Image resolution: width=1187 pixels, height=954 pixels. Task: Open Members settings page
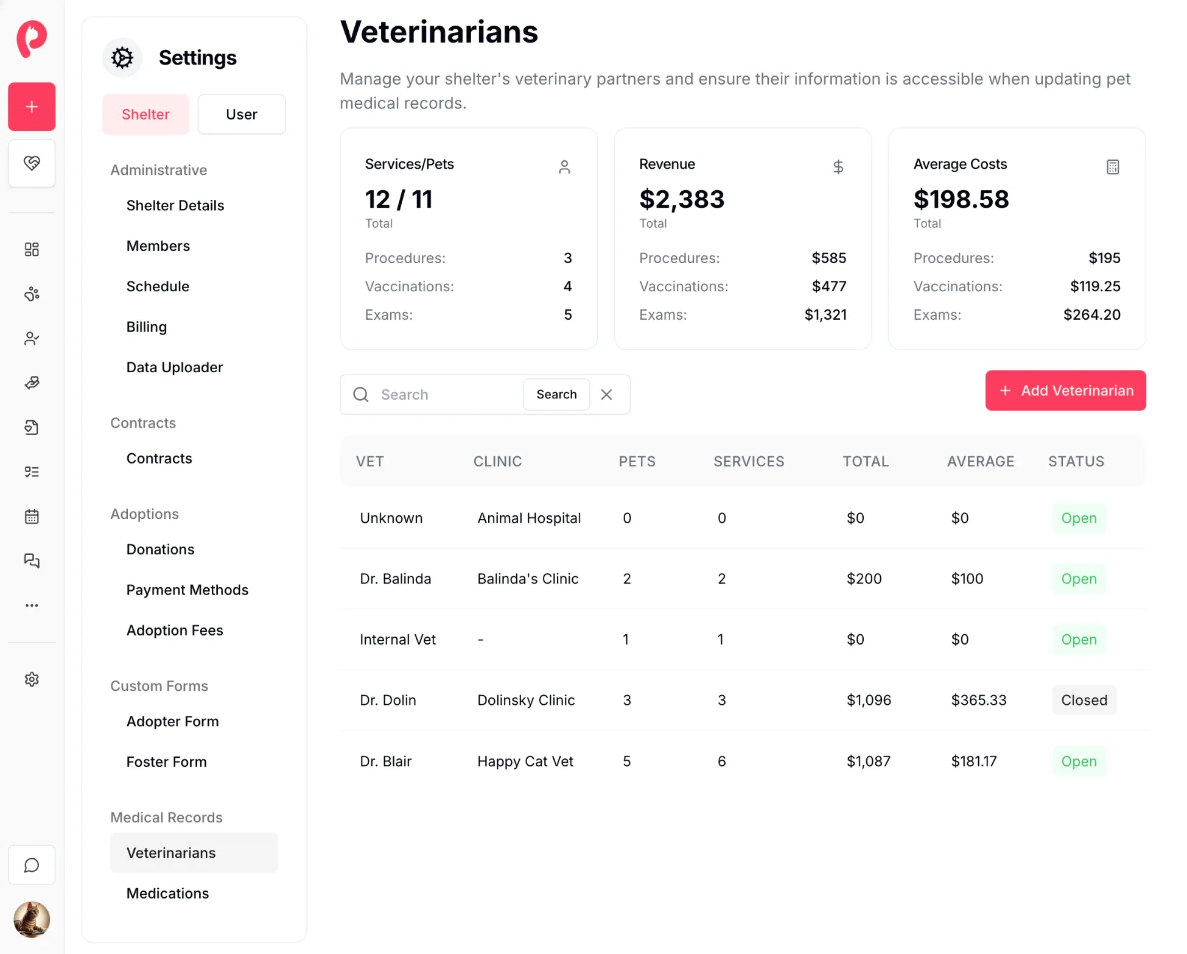pyautogui.click(x=158, y=246)
